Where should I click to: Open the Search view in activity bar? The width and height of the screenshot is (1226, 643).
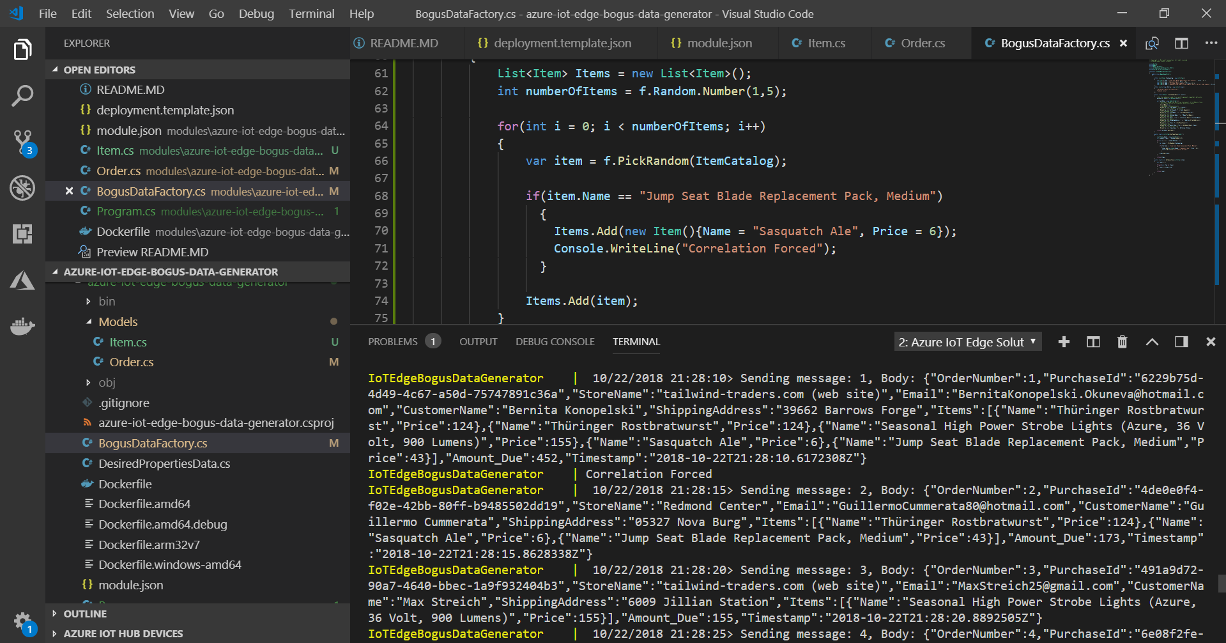point(22,96)
